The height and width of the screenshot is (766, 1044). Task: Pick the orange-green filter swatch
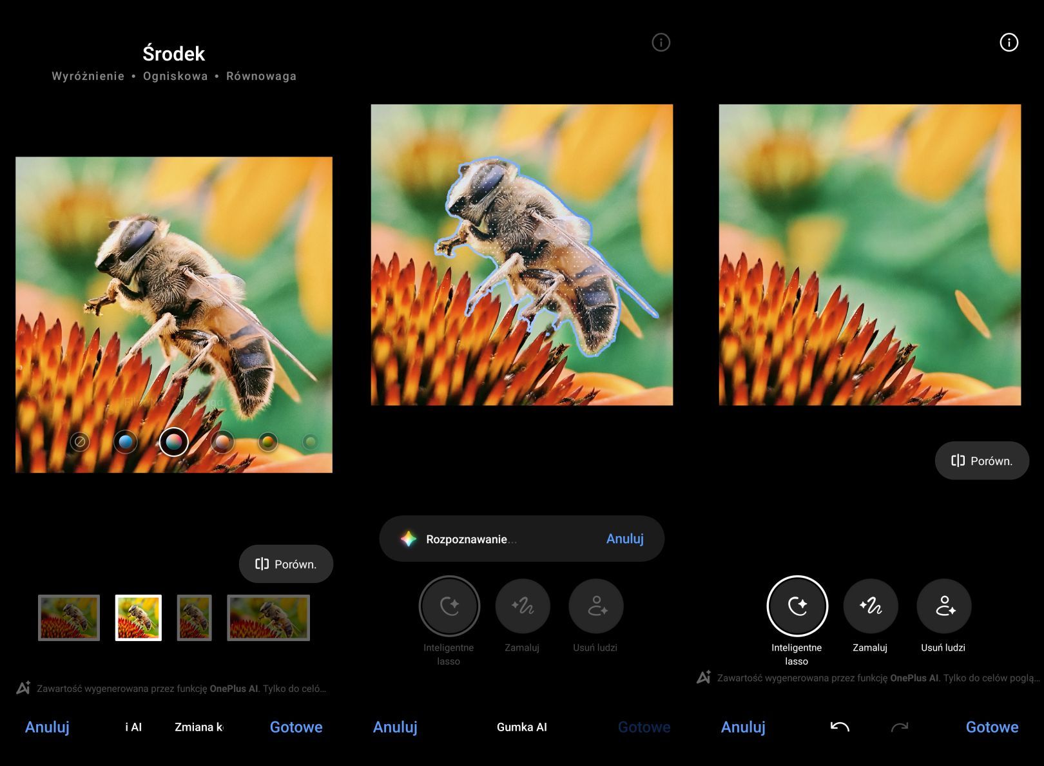[268, 442]
